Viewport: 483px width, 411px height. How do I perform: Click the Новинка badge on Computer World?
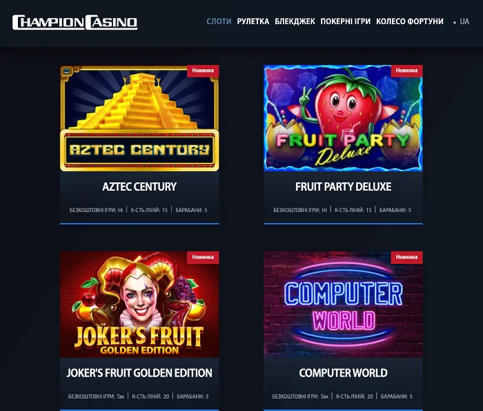pyautogui.click(x=406, y=257)
